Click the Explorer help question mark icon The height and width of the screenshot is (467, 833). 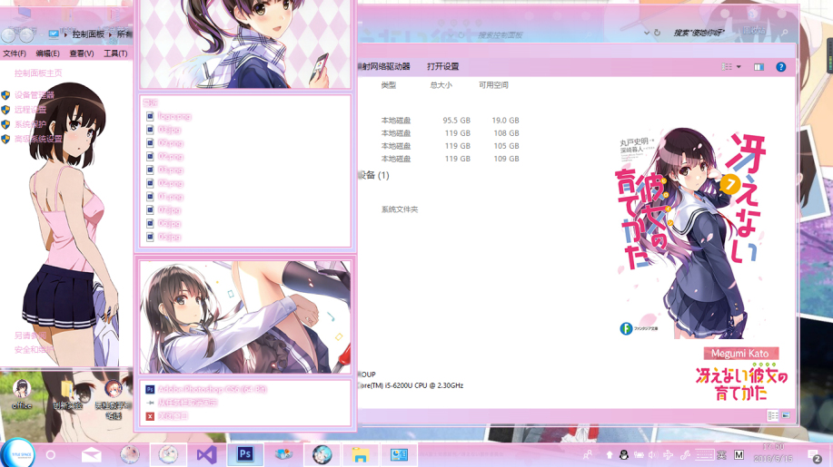tap(780, 67)
